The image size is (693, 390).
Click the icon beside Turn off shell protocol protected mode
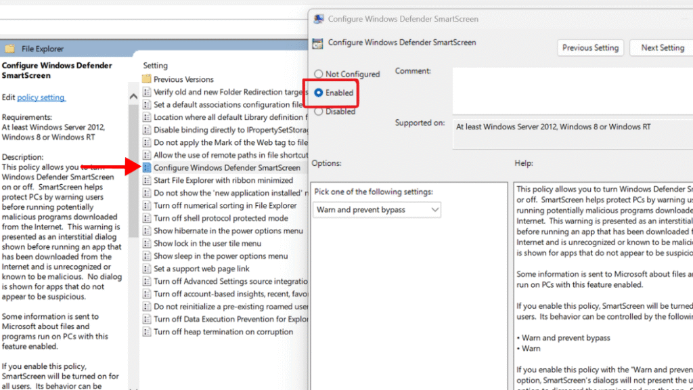click(x=147, y=218)
